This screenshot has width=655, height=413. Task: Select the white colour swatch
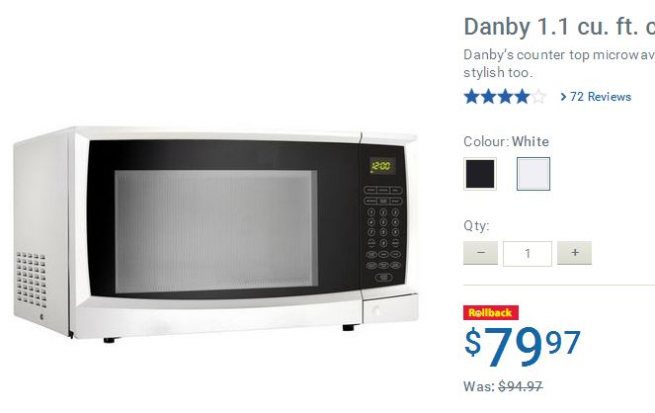click(533, 174)
